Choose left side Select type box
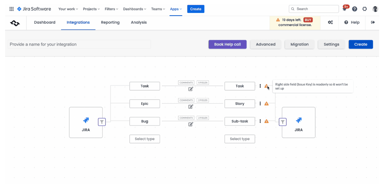 pyautogui.click(x=144, y=139)
